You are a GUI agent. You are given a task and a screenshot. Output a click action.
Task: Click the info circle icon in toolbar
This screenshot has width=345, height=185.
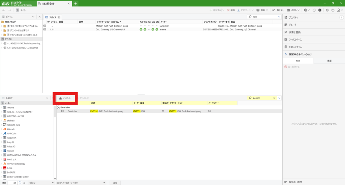[314, 10]
